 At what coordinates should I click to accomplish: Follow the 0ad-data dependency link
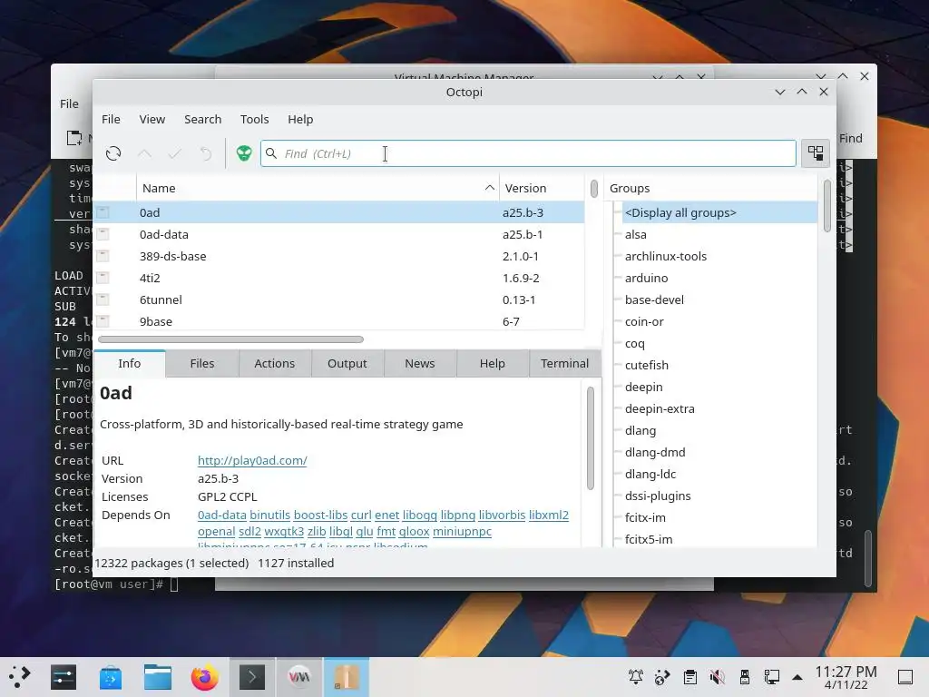pos(222,515)
